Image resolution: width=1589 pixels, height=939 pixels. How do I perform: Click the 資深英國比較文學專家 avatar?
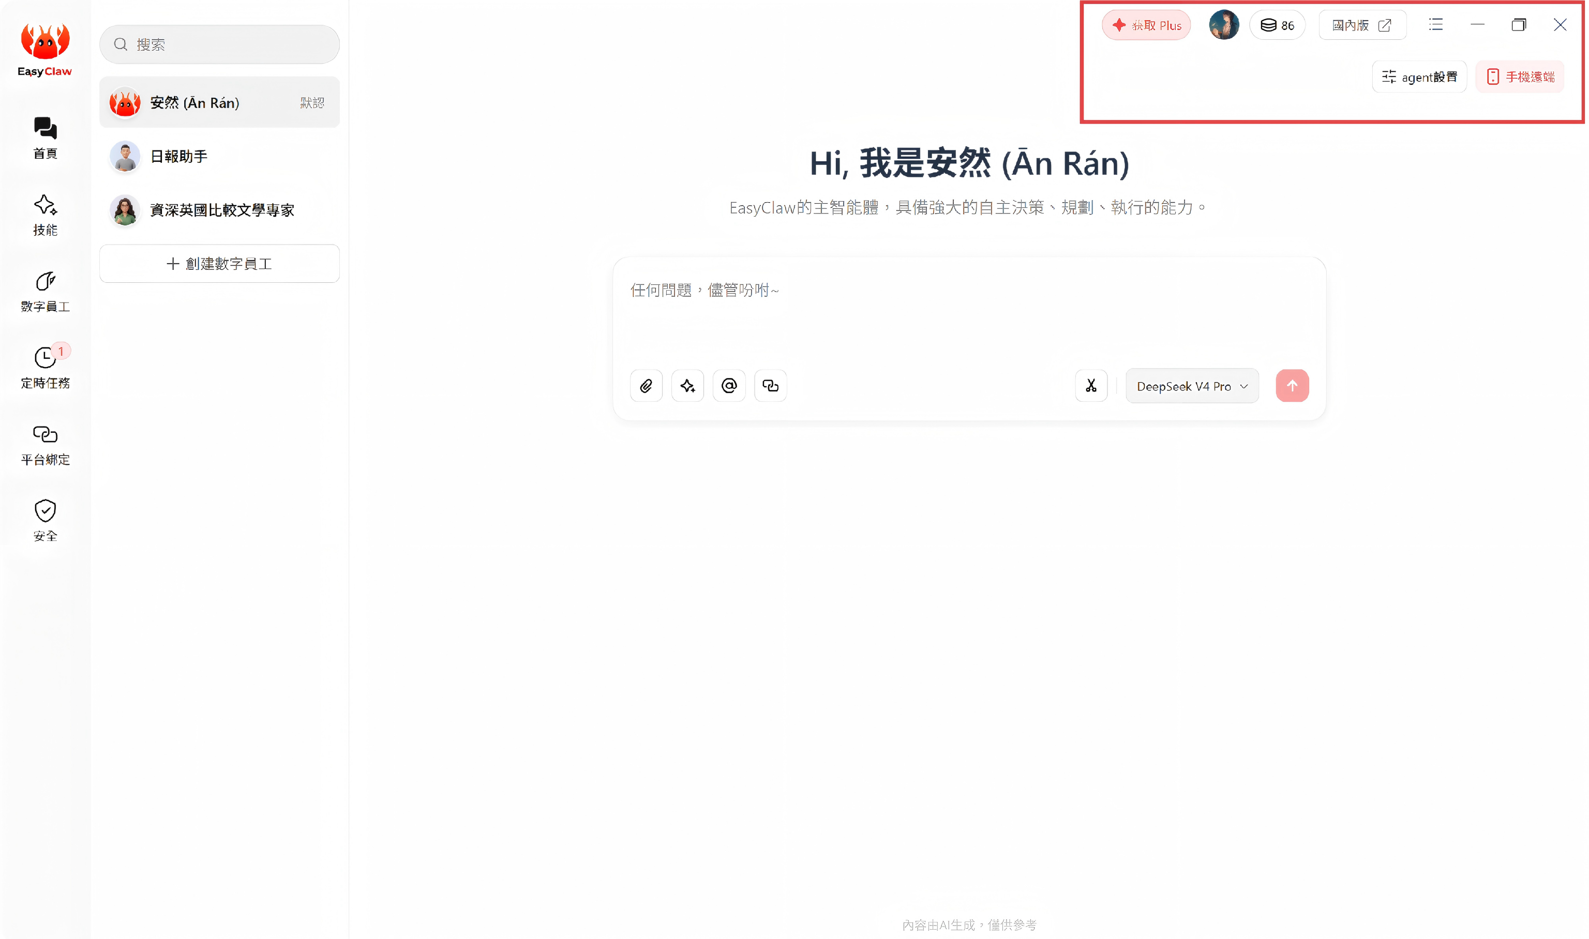[125, 210]
